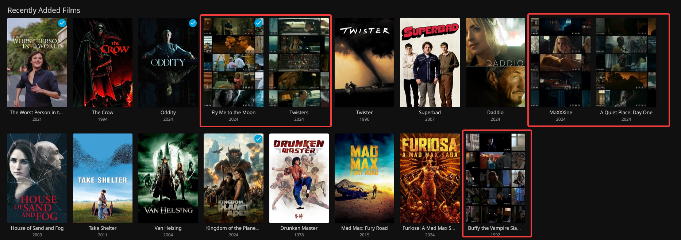
Task: Click the Mad Max Fury Road poster
Action: pos(364,178)
